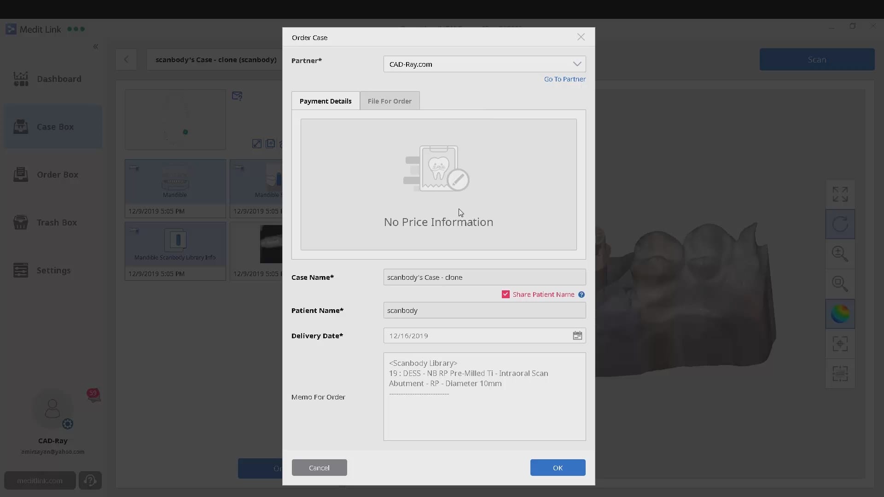Click the Patient Name field

tap(484, 310)
